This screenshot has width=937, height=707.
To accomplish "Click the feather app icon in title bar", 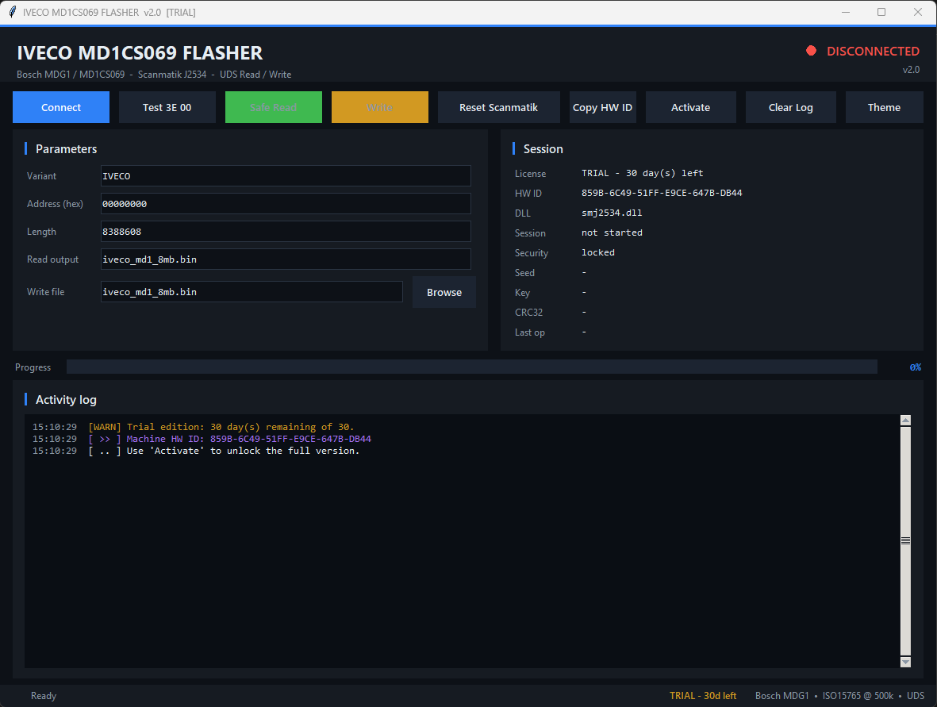I will pyautogui.click(x=12, y=12).
